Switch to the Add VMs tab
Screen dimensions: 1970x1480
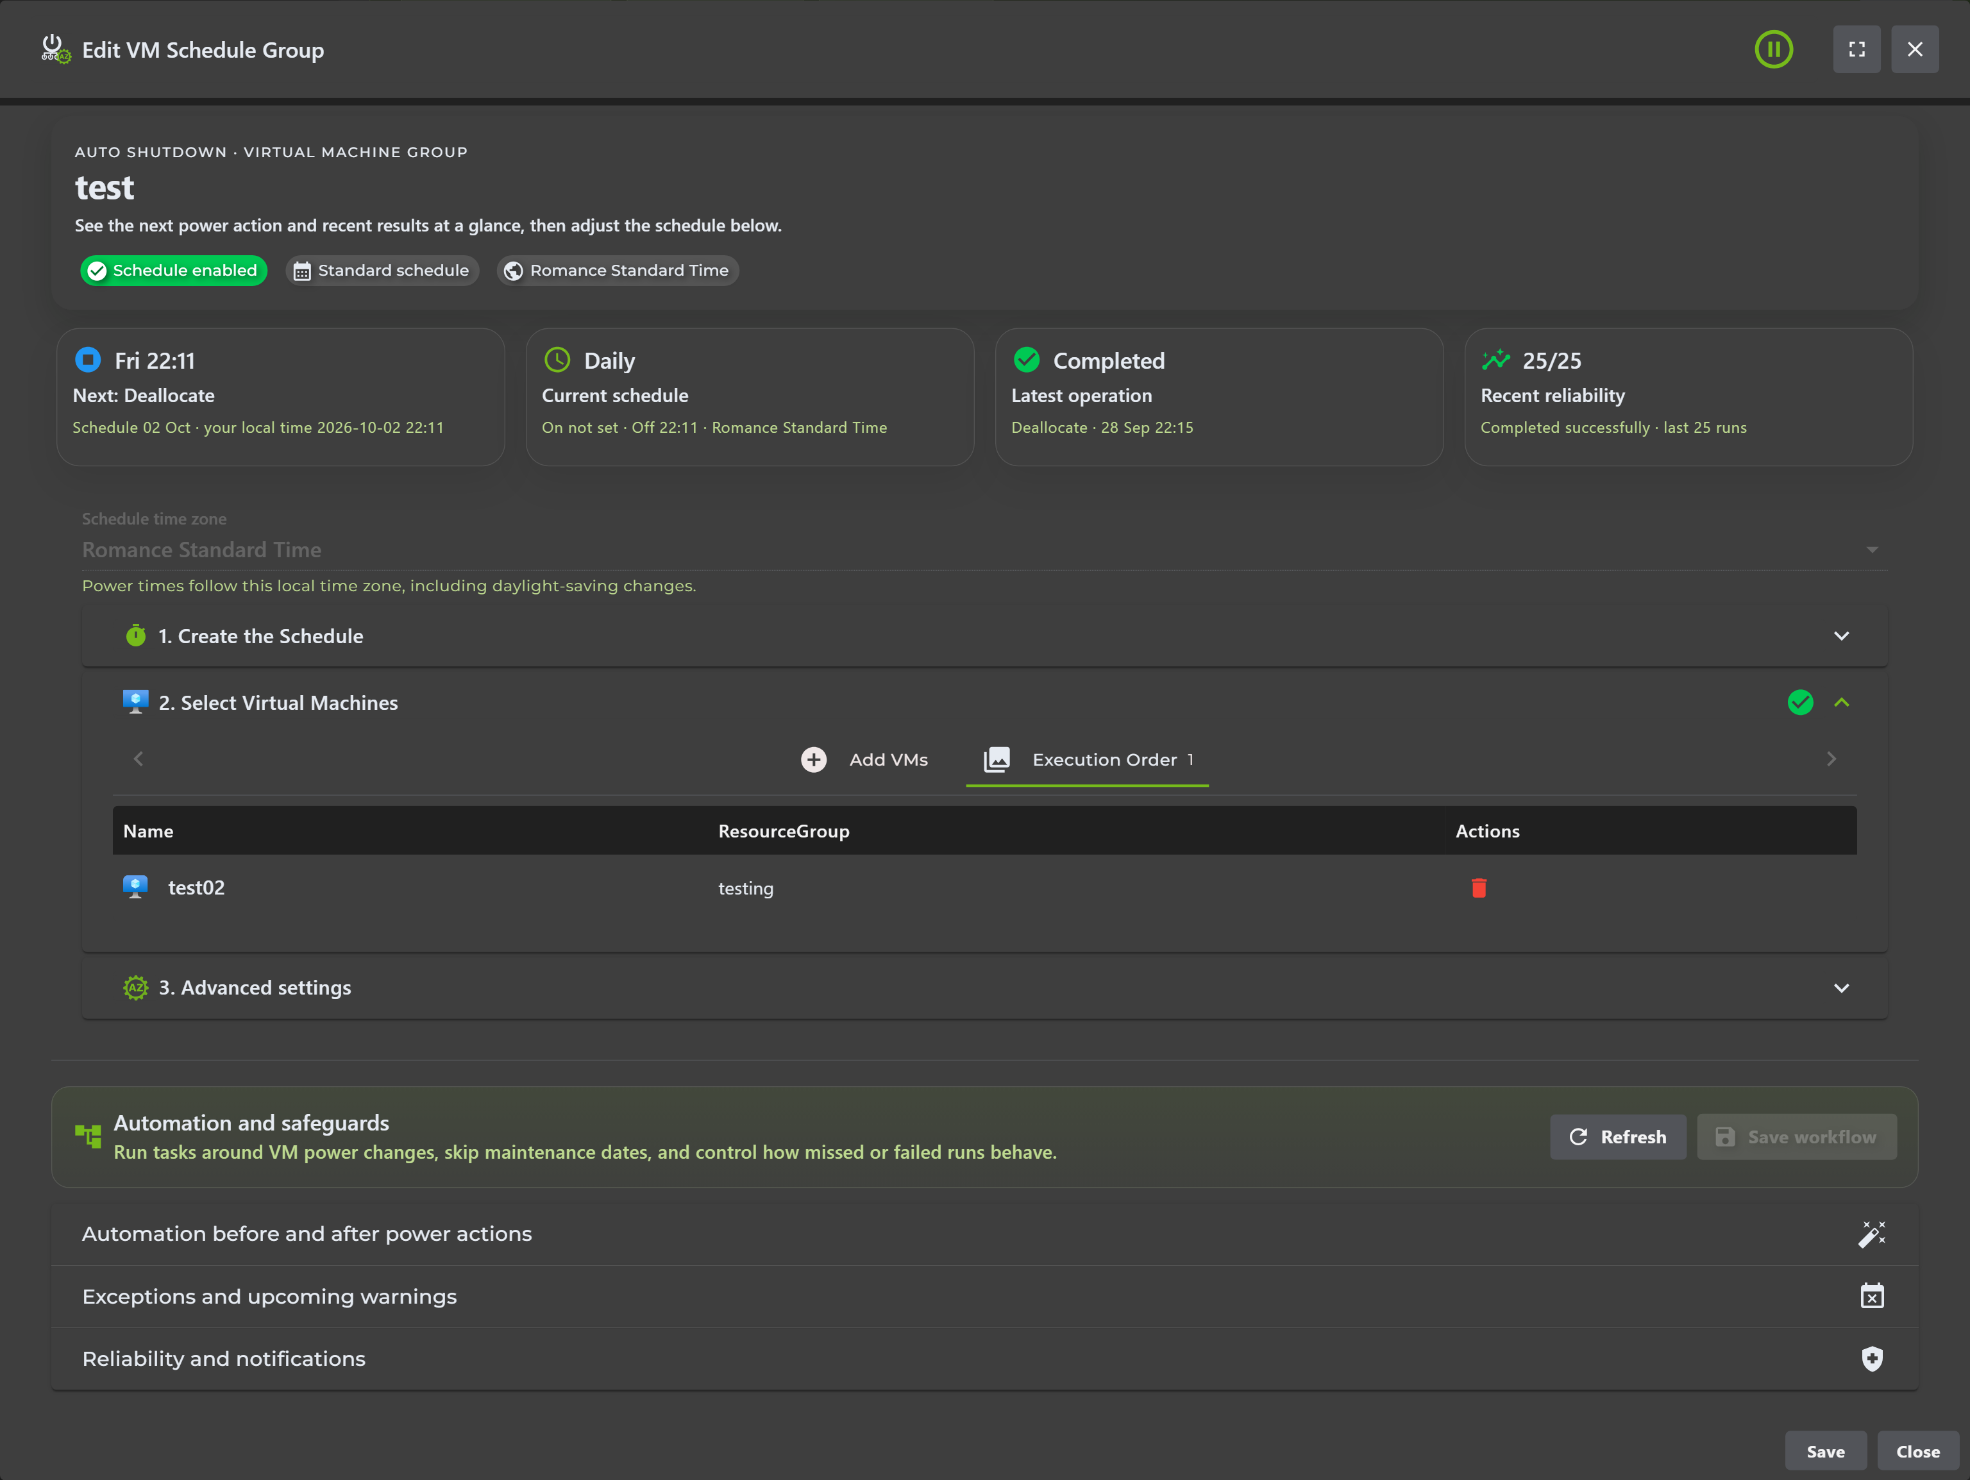click(864, 760)
